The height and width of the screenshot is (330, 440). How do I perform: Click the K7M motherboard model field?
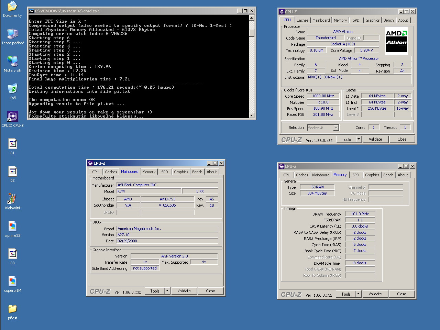(149, 191)
